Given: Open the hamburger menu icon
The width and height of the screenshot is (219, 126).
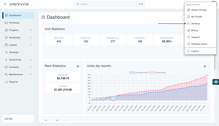Looking at the screenshot, I should point(5,4).
